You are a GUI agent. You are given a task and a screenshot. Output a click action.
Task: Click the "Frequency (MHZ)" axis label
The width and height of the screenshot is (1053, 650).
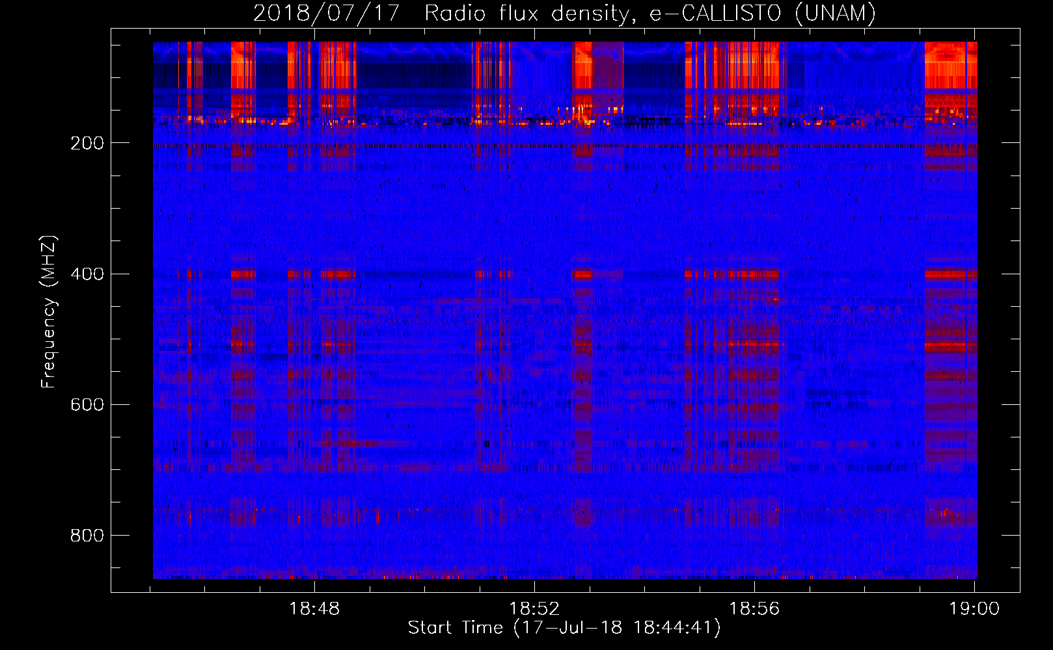tap(49, 311)
